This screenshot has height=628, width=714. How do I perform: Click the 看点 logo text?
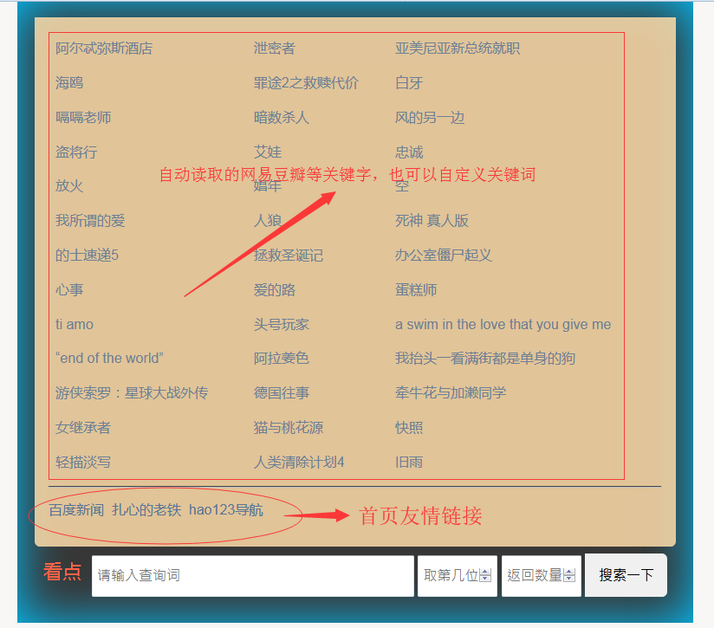[62, 572]
